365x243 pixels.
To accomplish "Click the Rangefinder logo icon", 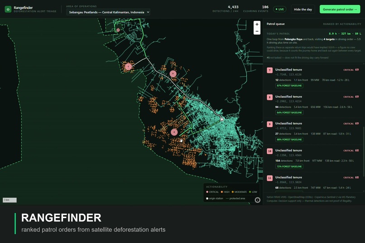I will tap(8, 10).
